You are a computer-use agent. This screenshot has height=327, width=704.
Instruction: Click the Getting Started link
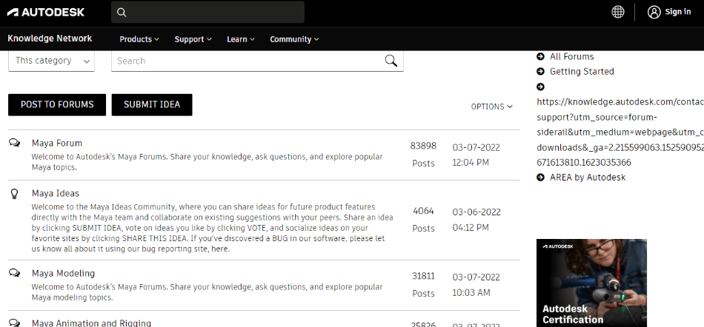582,71
